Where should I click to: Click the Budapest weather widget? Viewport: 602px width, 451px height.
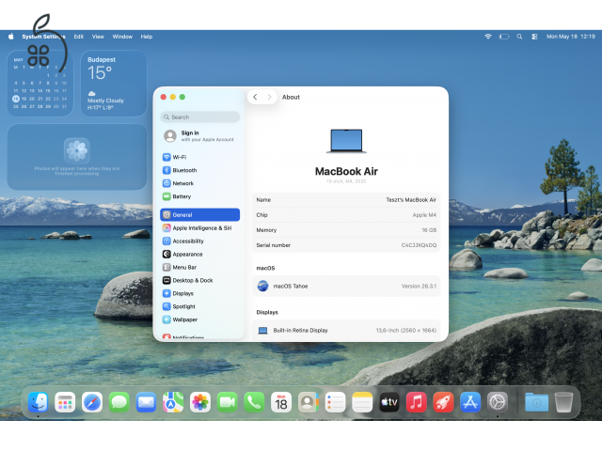click(x=114, y=84)
